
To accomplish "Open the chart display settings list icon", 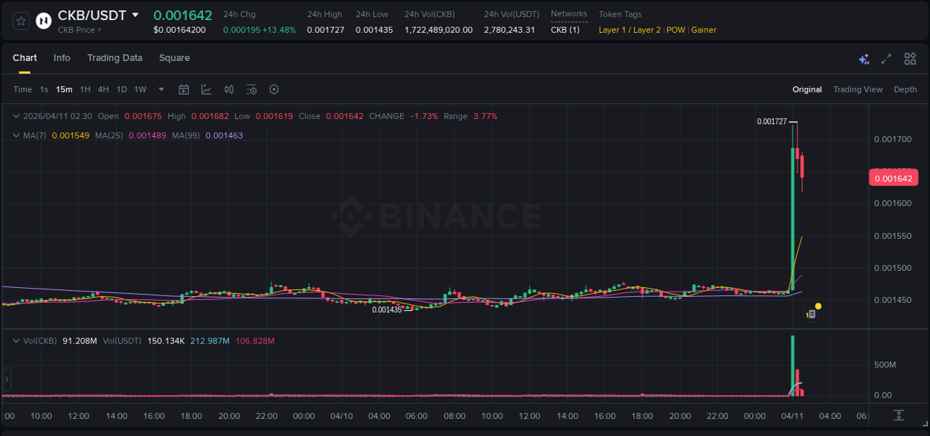I will [x=251, y=89].
